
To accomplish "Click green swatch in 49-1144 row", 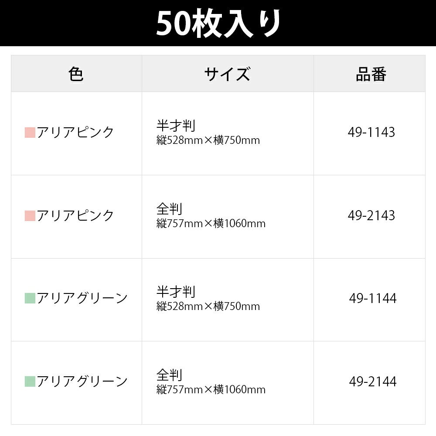I will (x=30, y=298).
